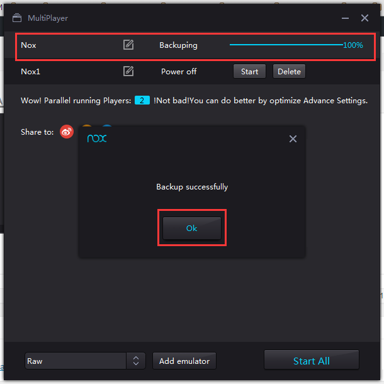Click the 100% progress value

[x=353, y=45]
